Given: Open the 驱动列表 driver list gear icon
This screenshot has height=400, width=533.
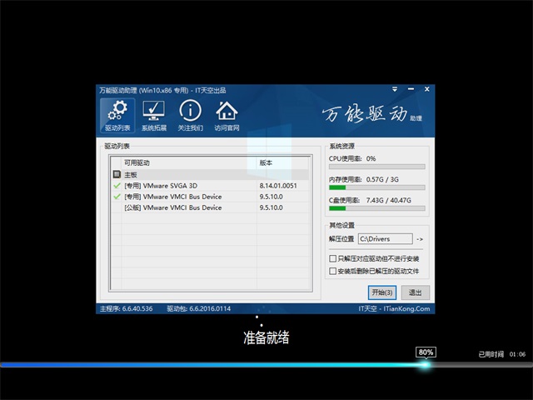Looking at the screenshot, I should 117,115.
